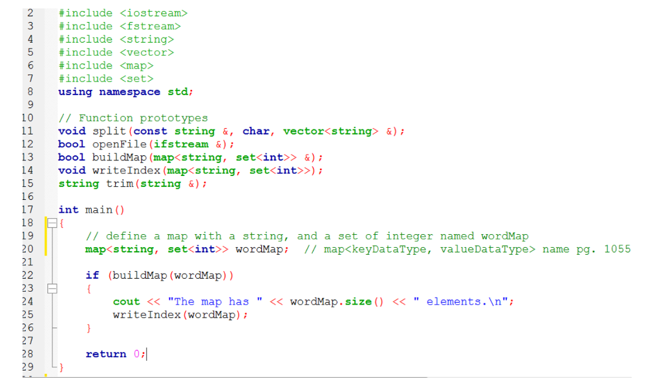Click on '#include <vector>' line
The height and width of the screenshot is (392, 662).
116,52
